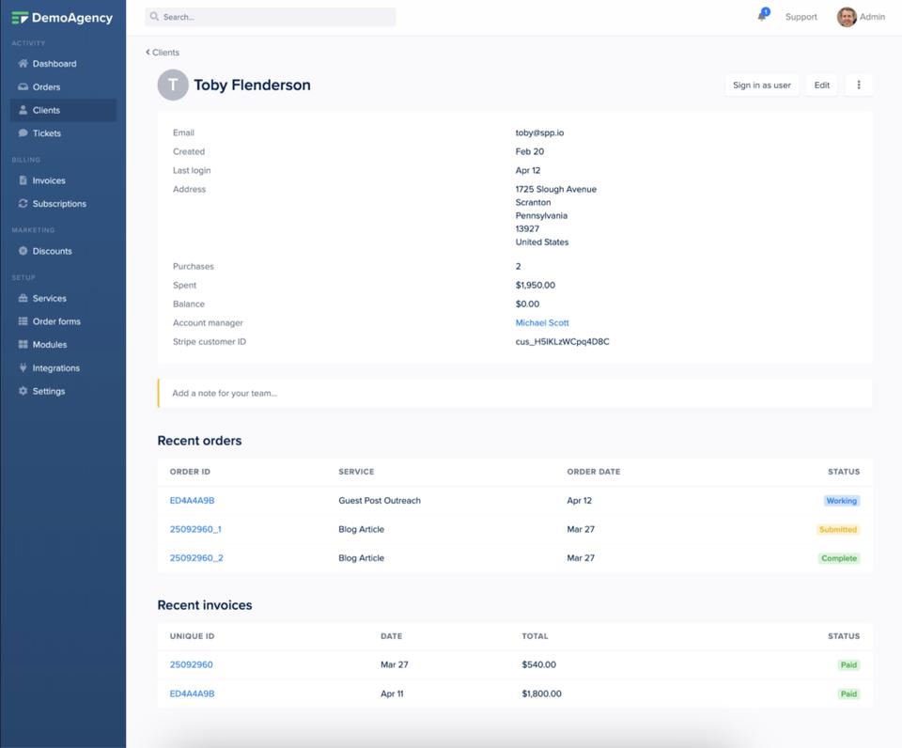Open Services in the sidebar
The image size is (902, 748).
pos(50,298)
